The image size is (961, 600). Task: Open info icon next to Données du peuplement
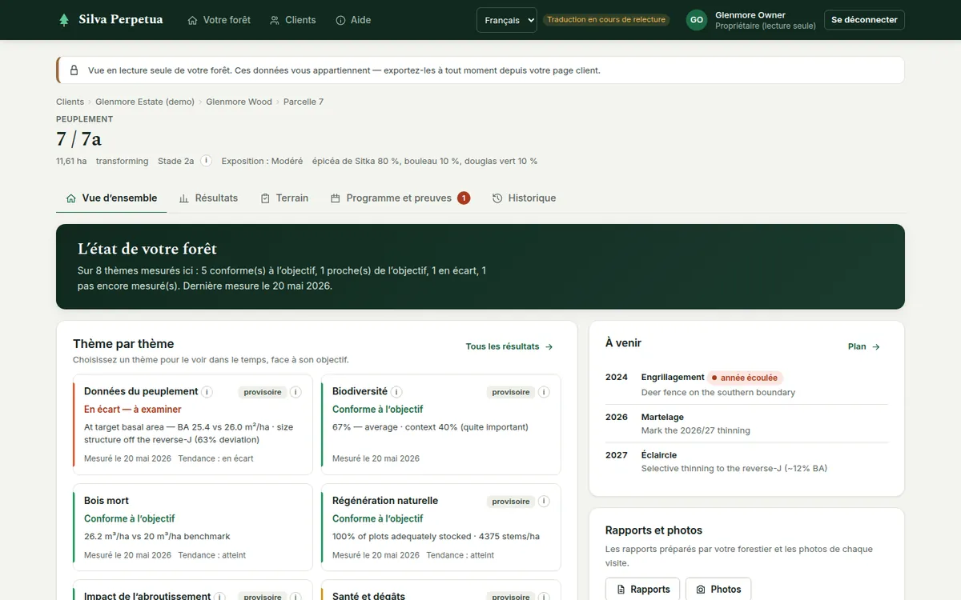pyautogui.click(x=207, y=392)
